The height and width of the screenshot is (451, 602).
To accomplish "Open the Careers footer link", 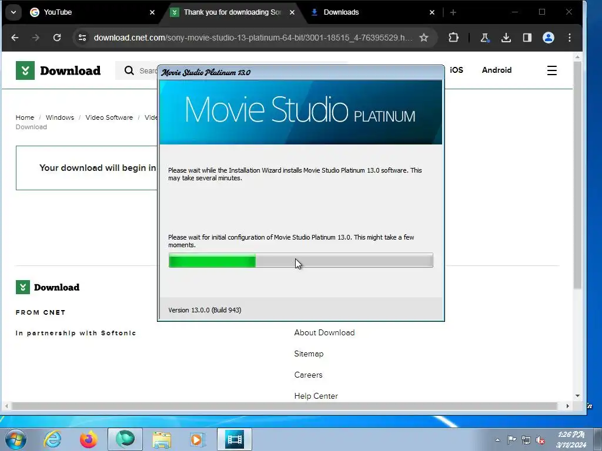I will tap(308, 375).
